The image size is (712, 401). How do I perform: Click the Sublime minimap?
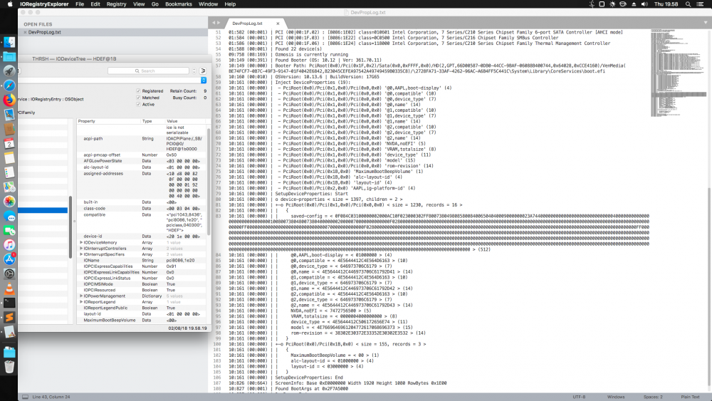[x=679, y=73]
